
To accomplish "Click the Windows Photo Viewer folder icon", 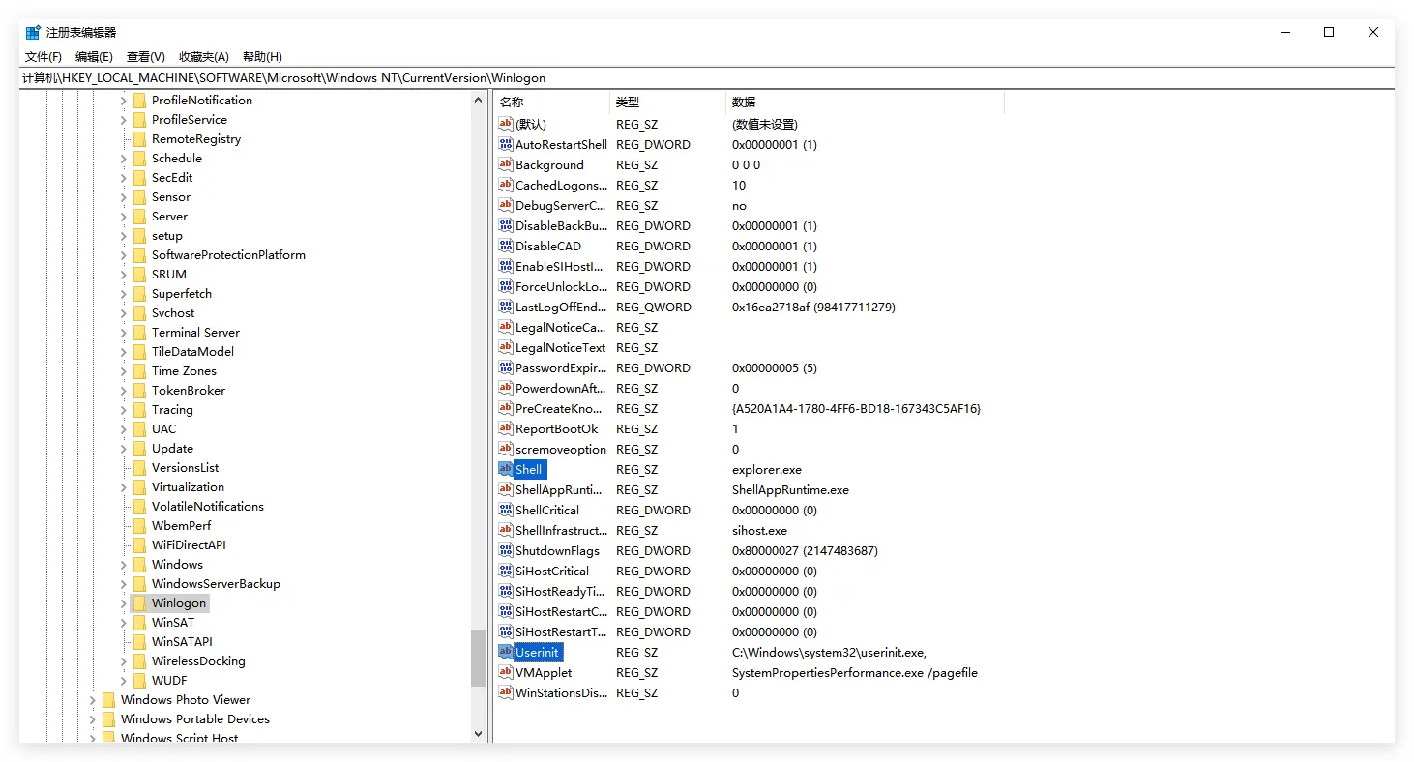I will pos(108,699).
